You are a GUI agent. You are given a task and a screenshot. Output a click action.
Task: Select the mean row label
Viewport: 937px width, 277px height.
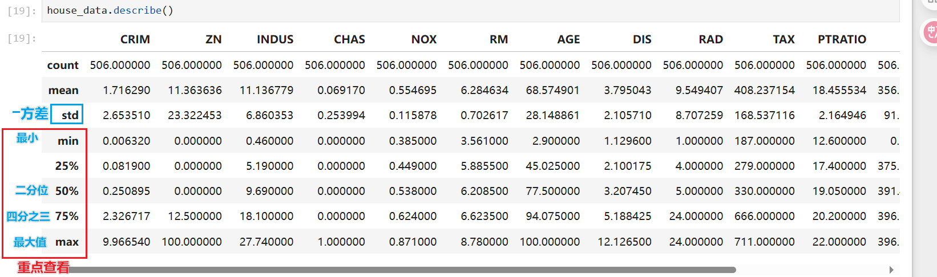[63, 90]
